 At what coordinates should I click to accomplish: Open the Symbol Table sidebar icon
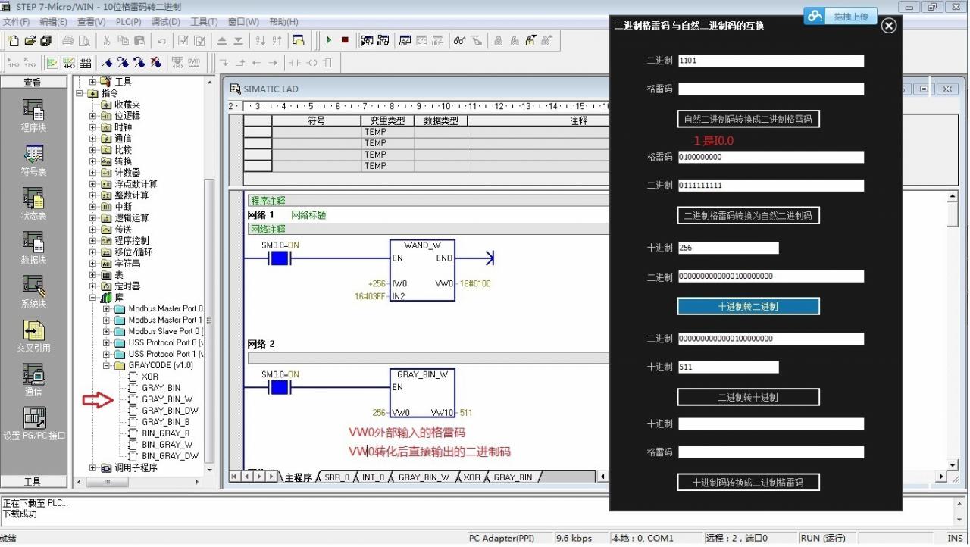33,159
